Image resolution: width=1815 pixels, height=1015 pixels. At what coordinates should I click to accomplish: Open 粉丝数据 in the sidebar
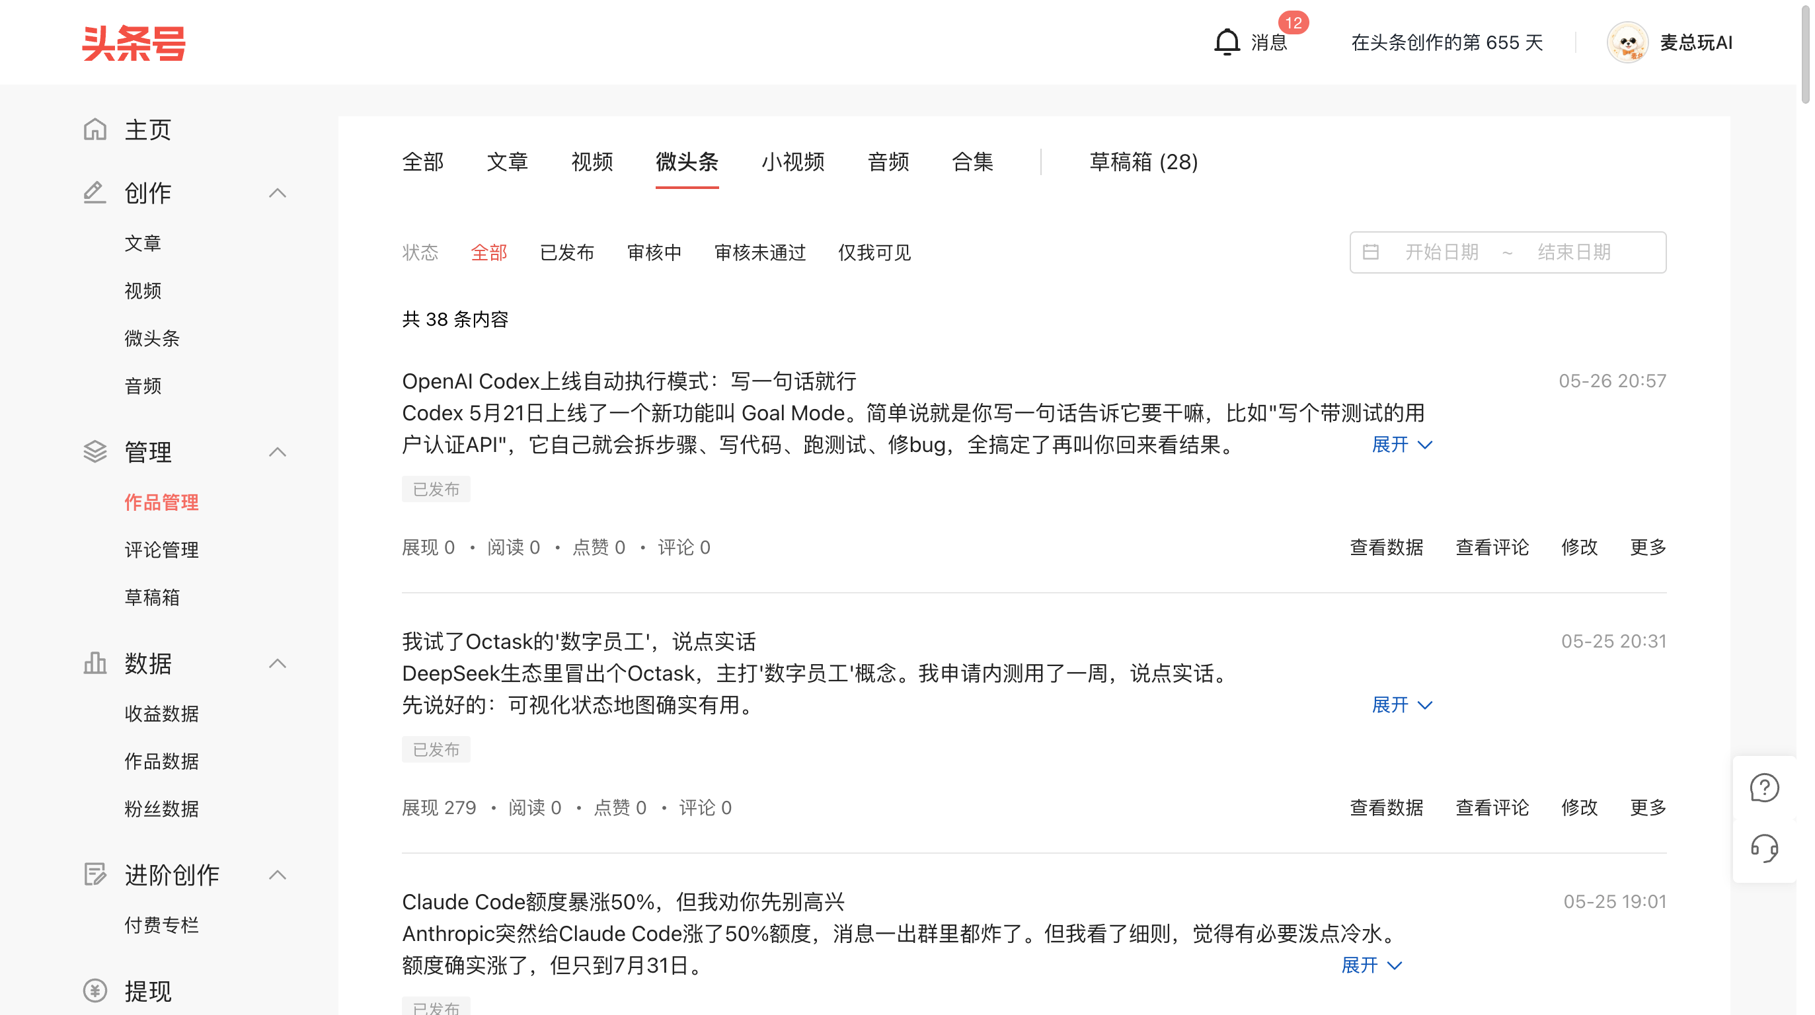pos(161,809)
